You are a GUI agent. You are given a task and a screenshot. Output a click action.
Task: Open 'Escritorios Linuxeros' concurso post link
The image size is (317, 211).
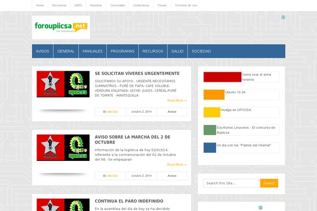(x=246, y=130)
